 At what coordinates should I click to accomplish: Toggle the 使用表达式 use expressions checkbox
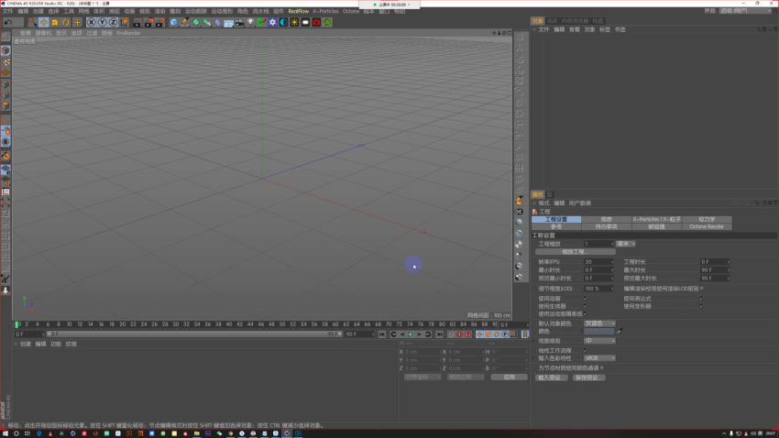(x=701, y=299)
